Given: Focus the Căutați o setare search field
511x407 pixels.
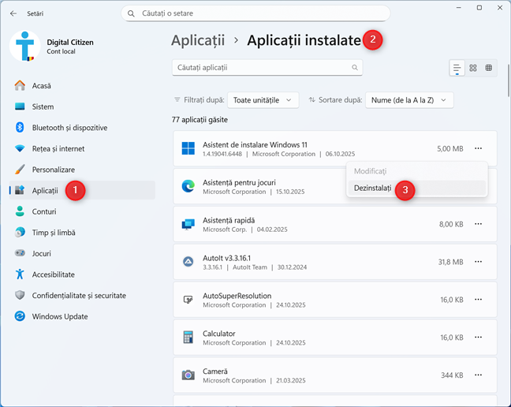Looking at the screenshot, I should point(255,13).
